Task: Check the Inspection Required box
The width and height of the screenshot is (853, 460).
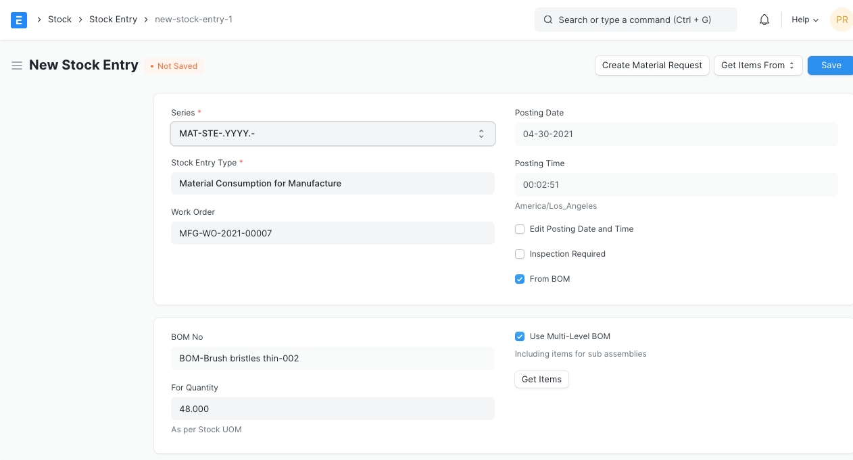Action: pos(520,254)
